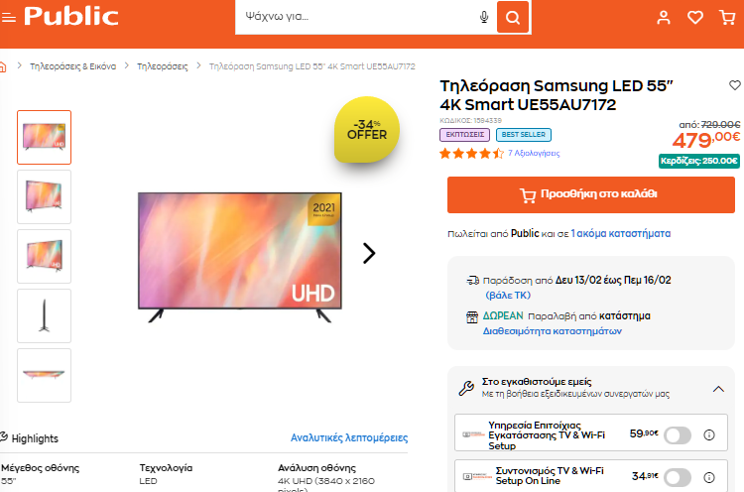Click the Προσθήκη στο καλάθι button

pyautogui.click(x=591, y=195)
